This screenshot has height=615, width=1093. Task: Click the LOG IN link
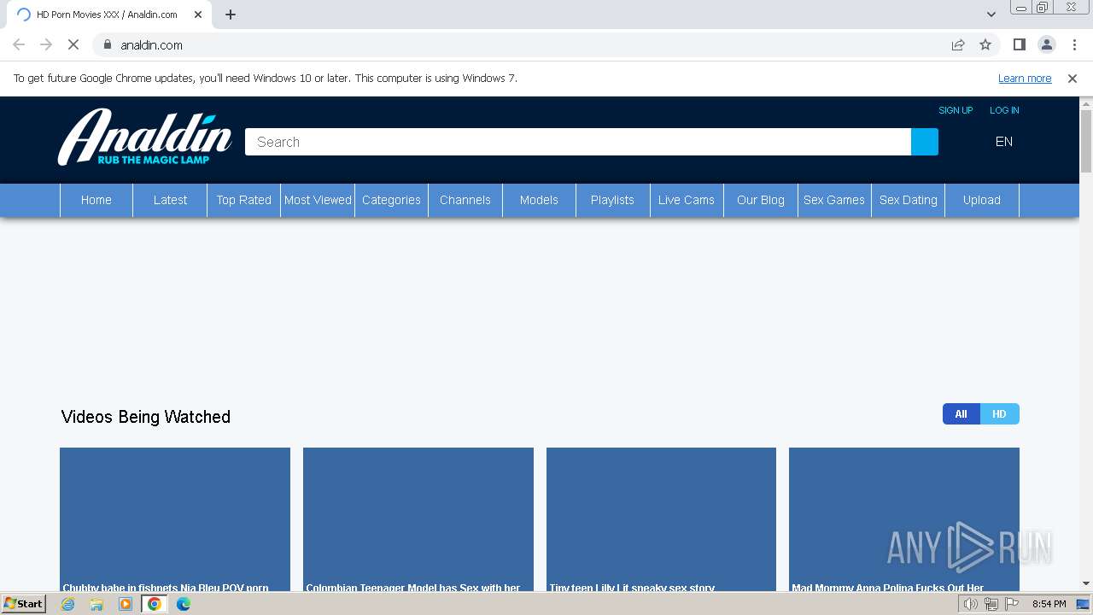[x=1004, y=110]
